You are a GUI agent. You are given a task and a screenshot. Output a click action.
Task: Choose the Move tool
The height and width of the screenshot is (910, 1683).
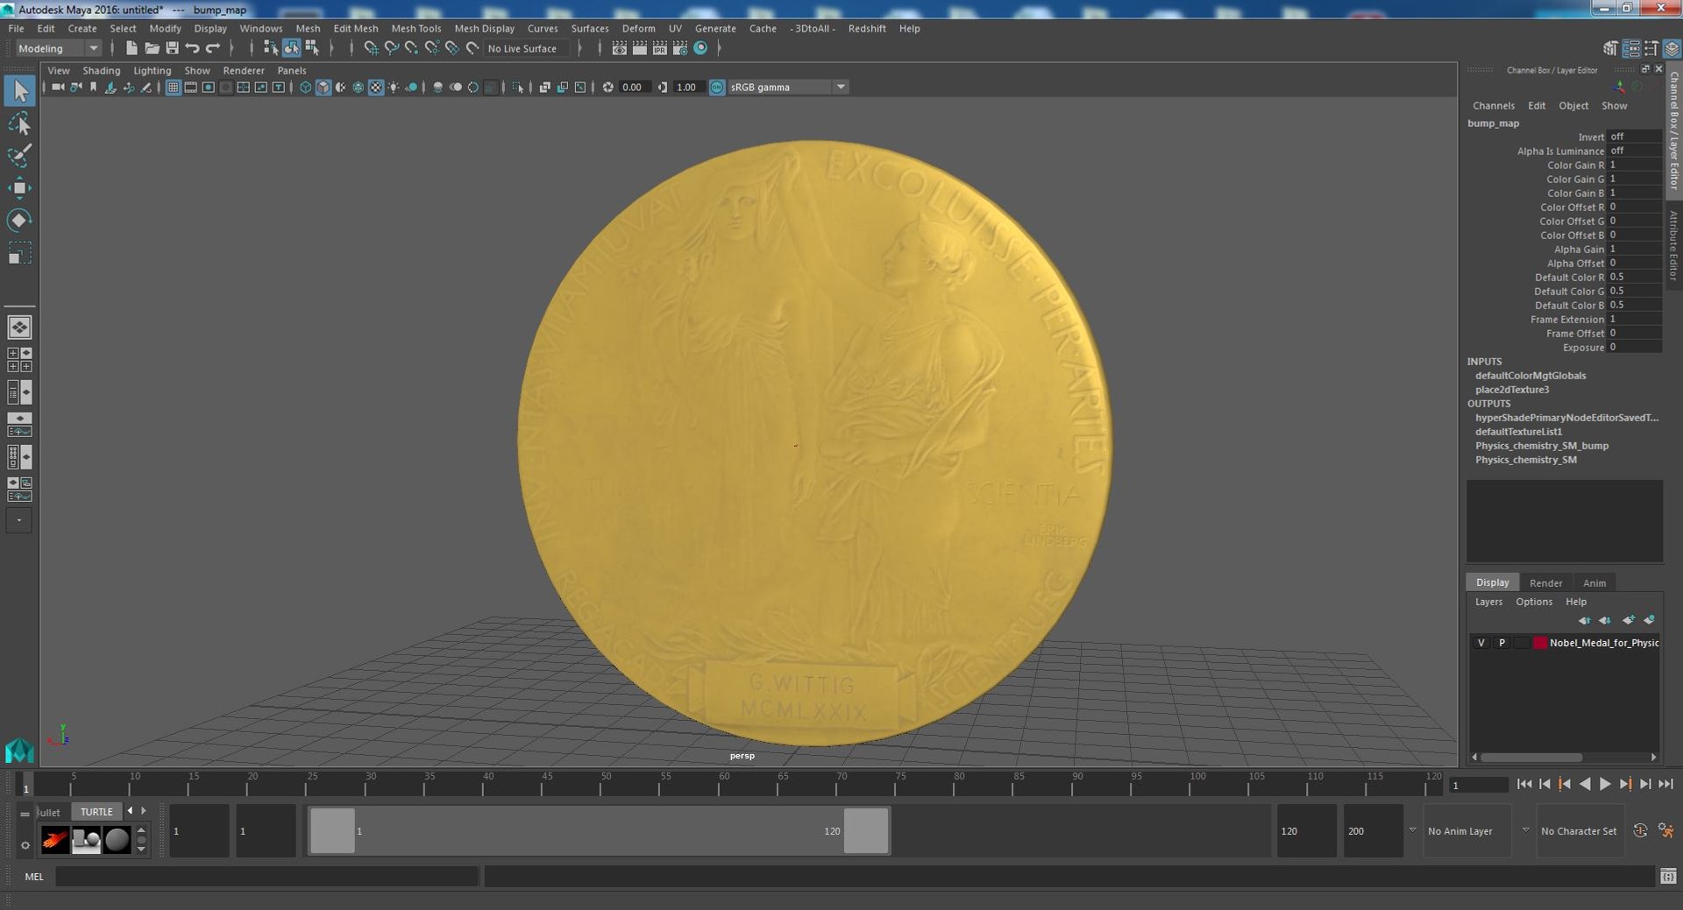pos(19,187)
